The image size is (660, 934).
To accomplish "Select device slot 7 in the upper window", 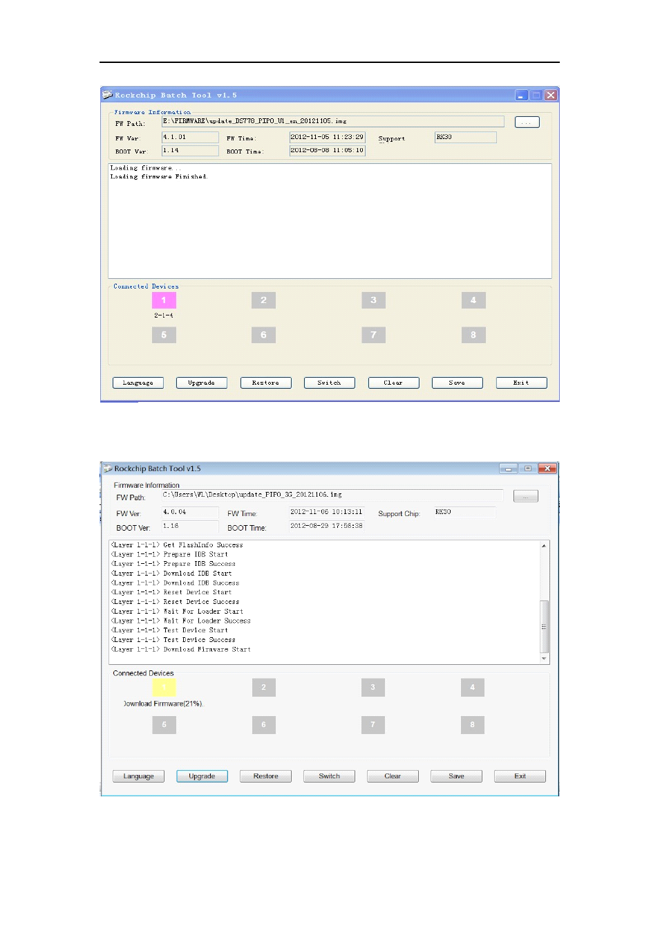I will click(373, 335).
